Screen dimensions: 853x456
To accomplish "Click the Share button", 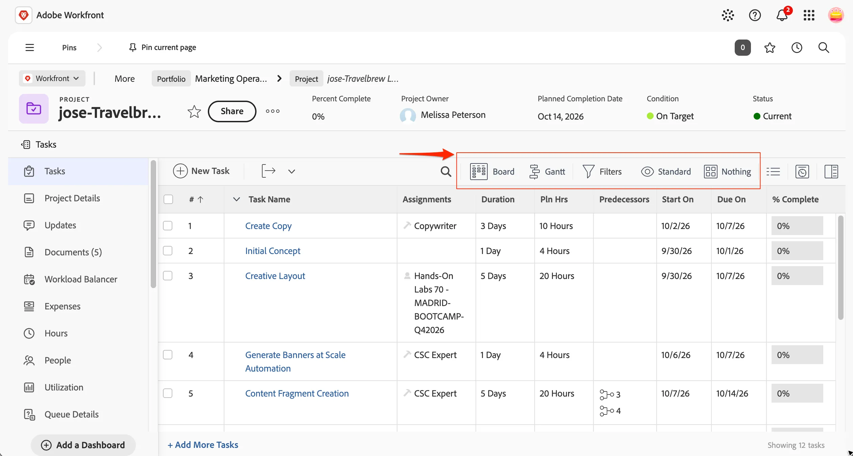I will pos(232,111).
